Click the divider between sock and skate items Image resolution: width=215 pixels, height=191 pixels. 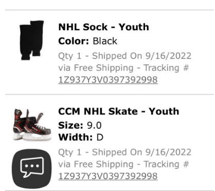click(110, 94)
